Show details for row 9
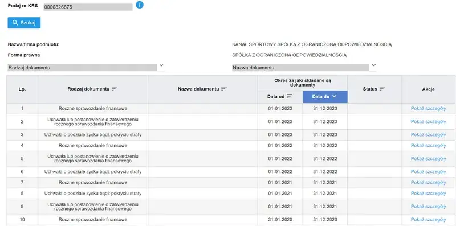The image size is (456, 226). point(428,207)
